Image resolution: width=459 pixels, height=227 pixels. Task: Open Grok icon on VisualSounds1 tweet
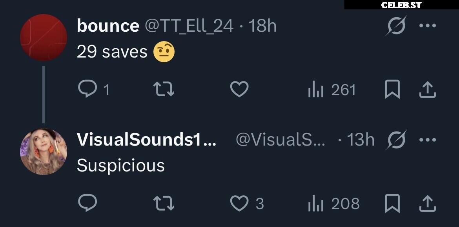click(x=396, y=140)
